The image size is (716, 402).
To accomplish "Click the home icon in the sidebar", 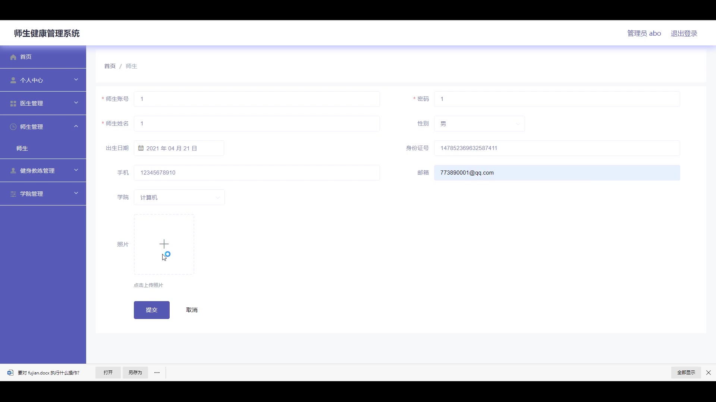I will [13, 57].
